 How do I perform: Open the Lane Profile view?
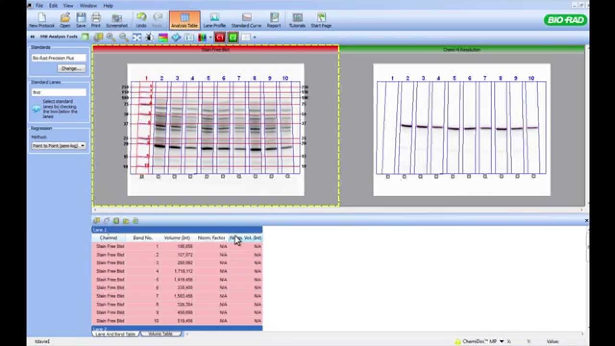(214, 20)
